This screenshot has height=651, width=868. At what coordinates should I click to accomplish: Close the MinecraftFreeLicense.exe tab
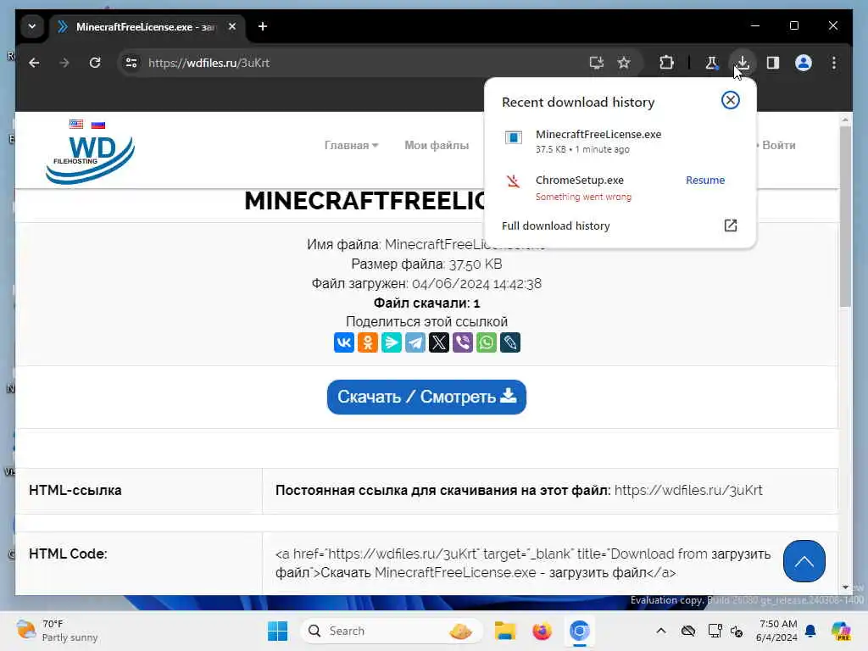point(232,26)
